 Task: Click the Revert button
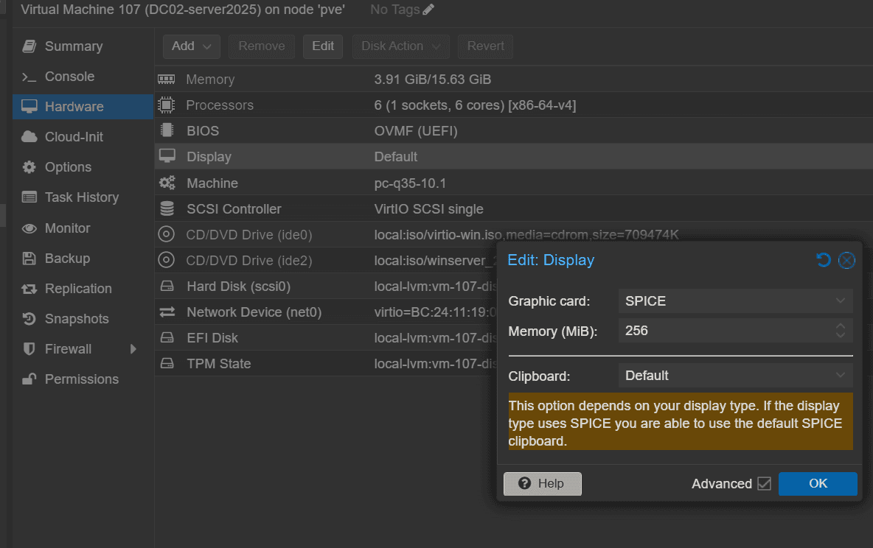pyautogui.click(x=485, y=46)
